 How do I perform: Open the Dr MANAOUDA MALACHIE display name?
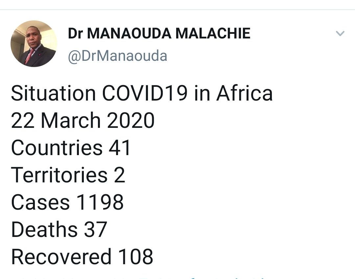click(x=159, y=34)
